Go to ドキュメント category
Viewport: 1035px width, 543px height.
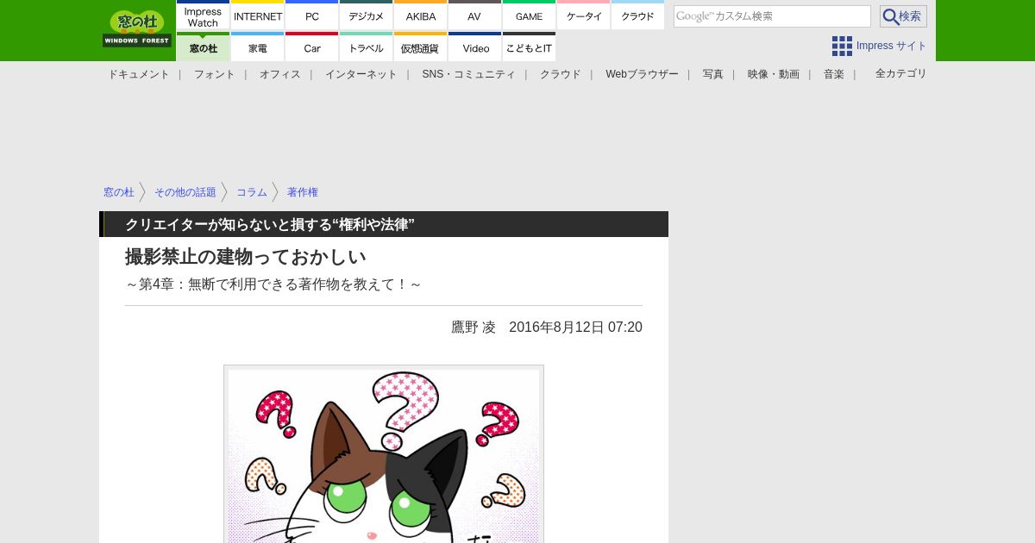[x=139, y=74]
